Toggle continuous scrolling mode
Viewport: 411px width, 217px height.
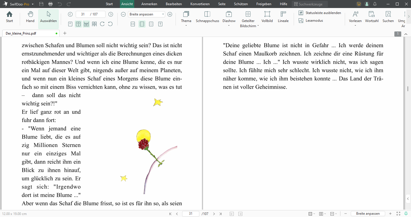pyautogui.click(x=86, y=24)
